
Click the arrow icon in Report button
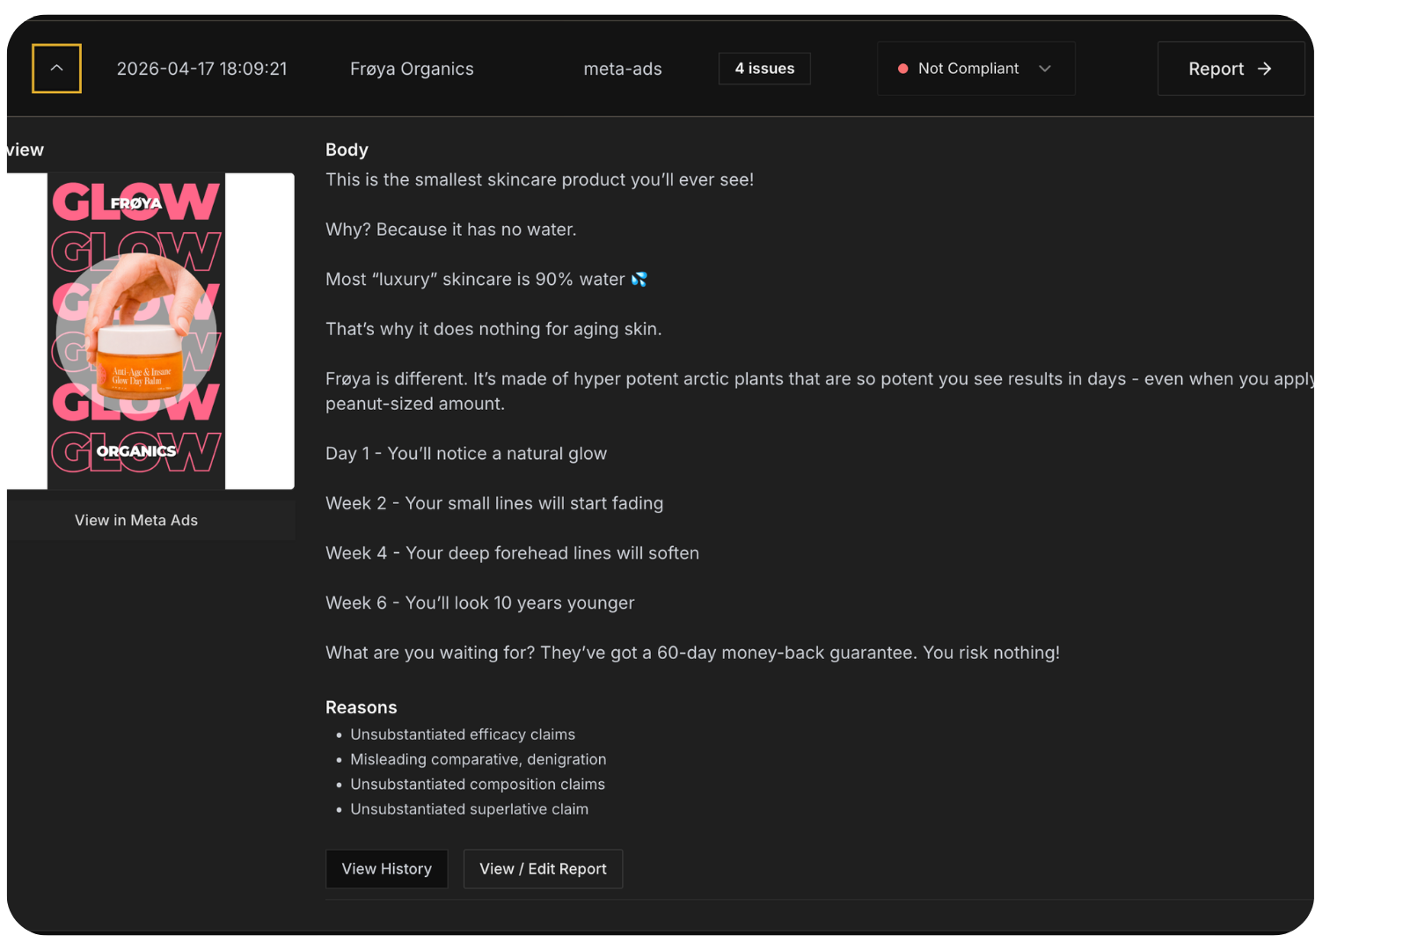(x=1264, y=69)
